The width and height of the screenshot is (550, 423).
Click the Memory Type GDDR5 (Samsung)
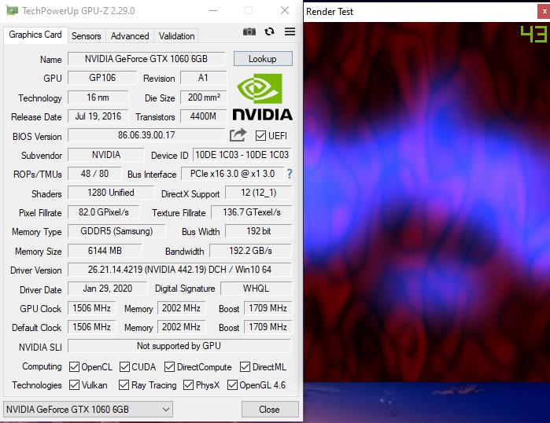[x=116, y=231]
